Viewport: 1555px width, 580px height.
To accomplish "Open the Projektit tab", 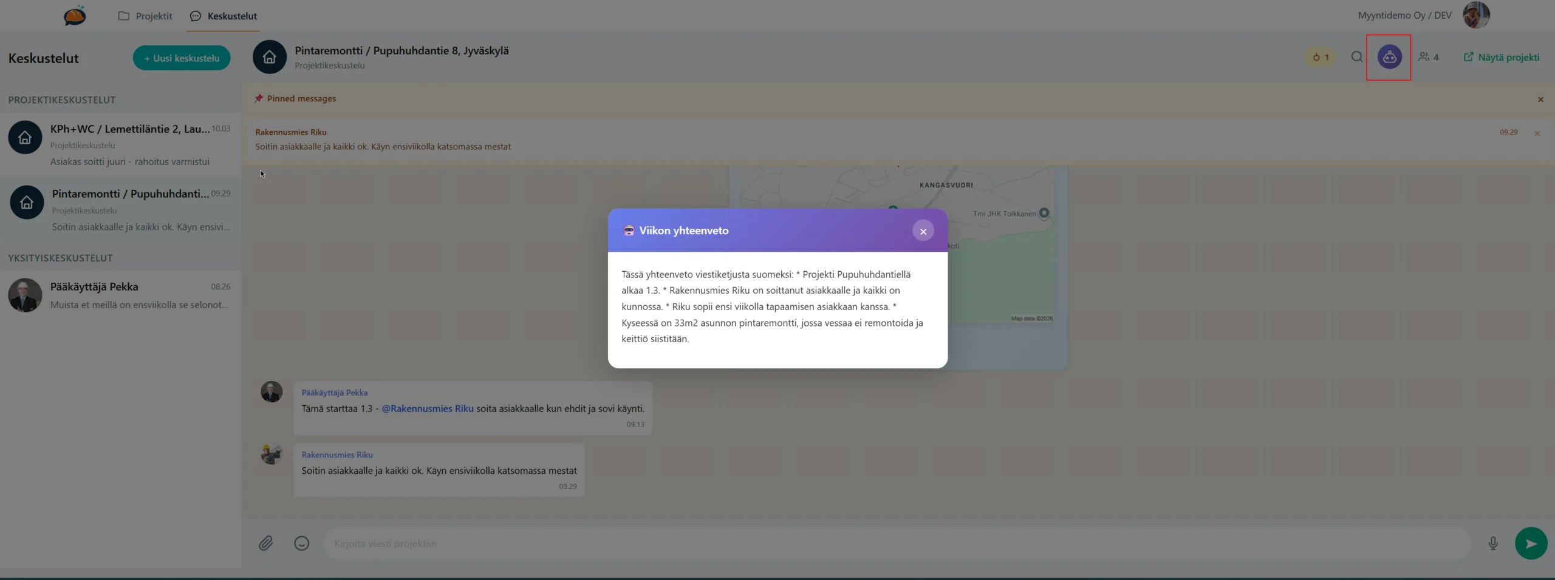I will pyautogui.click(x=145, y=16).
